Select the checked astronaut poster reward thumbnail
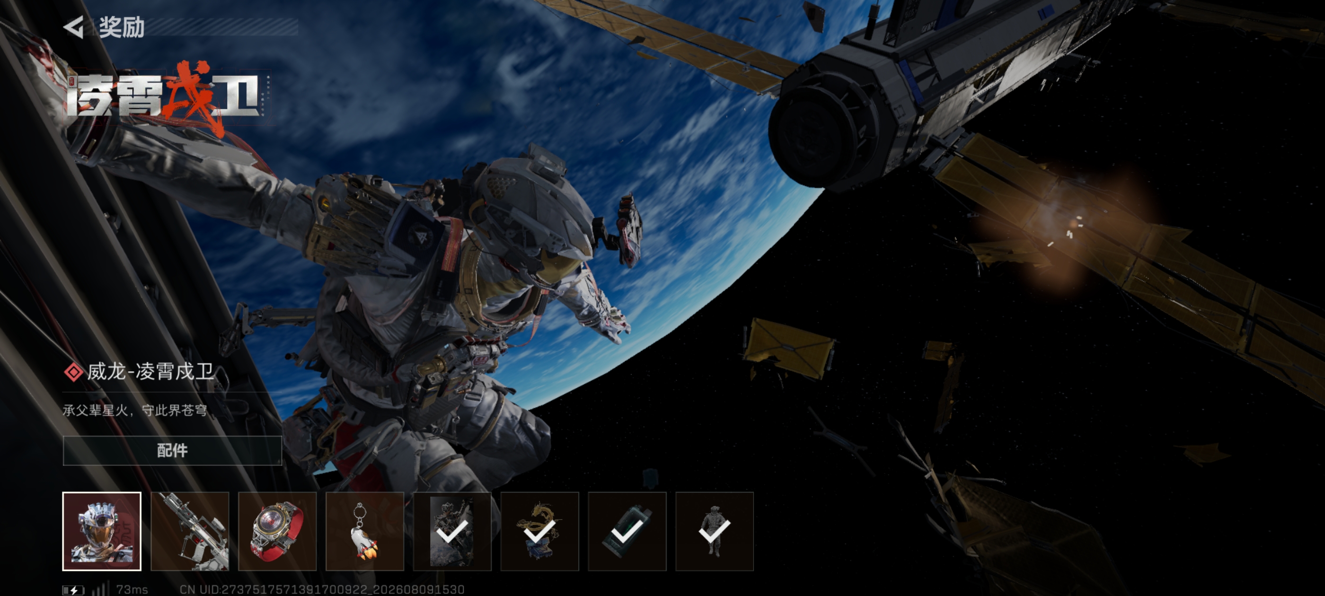The height and width of the screenshot is (596, 1325). click(x=452, y=531)
